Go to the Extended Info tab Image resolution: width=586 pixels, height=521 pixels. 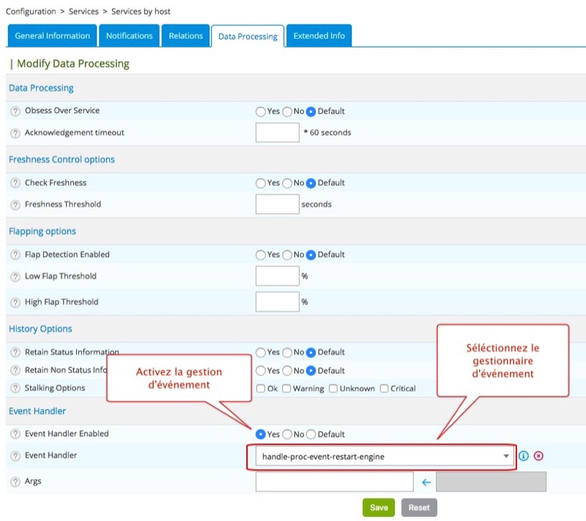(319, 36)
